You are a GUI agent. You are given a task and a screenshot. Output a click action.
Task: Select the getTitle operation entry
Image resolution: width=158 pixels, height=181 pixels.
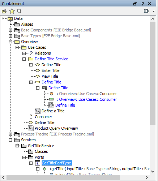99,169
